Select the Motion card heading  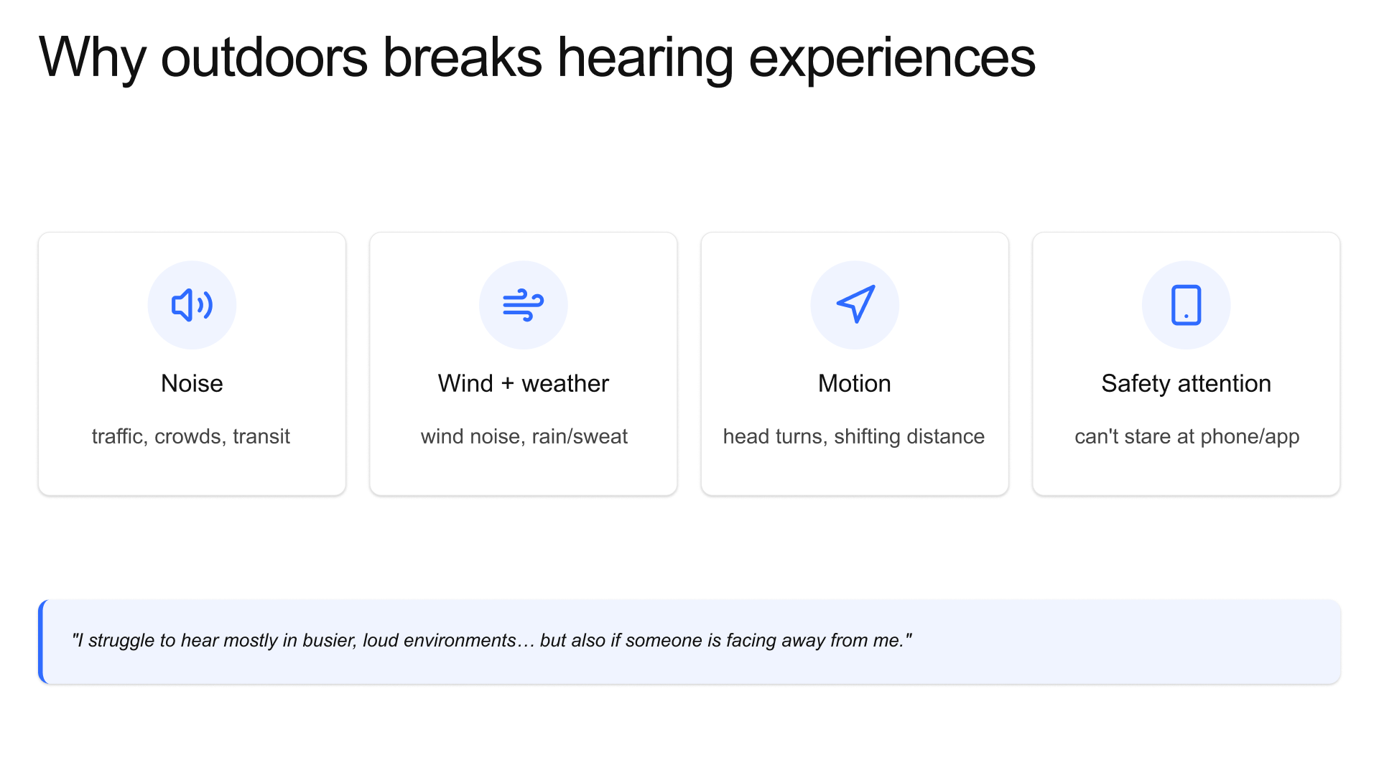pos(854,383)
